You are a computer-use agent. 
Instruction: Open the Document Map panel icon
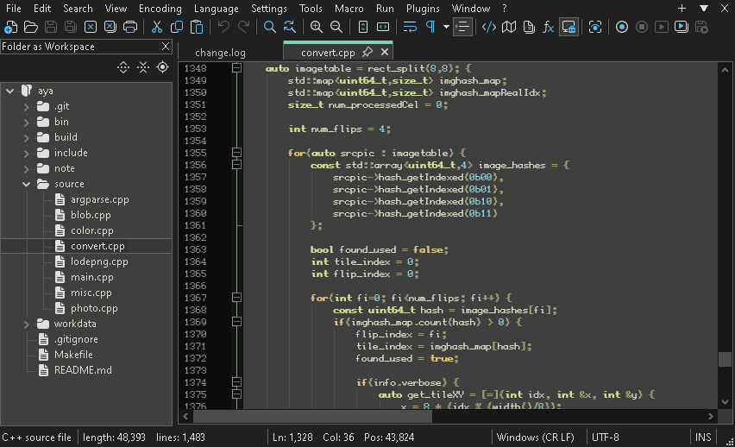coord(509,27)
